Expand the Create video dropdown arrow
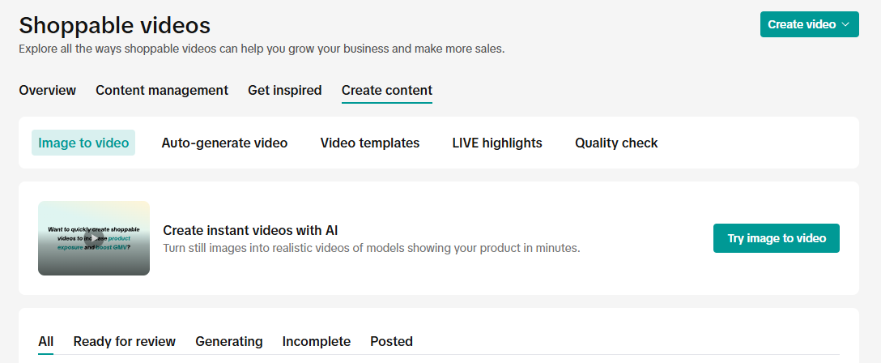The image size is (881, 363). coord(846,24)
